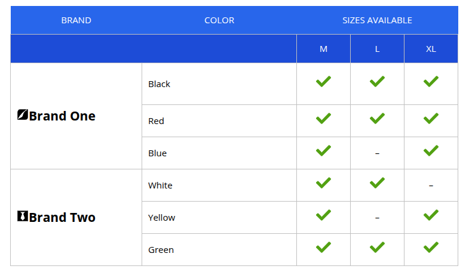Screen dimensions: 472x272
Task: Select the BRAND column header
Action: coord(76,20)
